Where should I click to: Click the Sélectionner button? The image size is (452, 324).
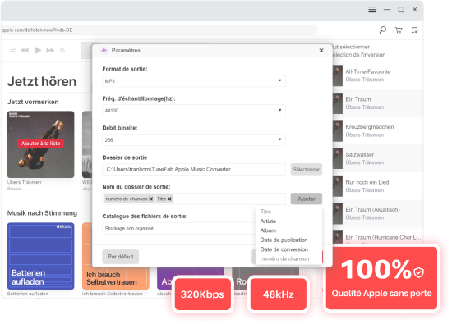point(307,170)
